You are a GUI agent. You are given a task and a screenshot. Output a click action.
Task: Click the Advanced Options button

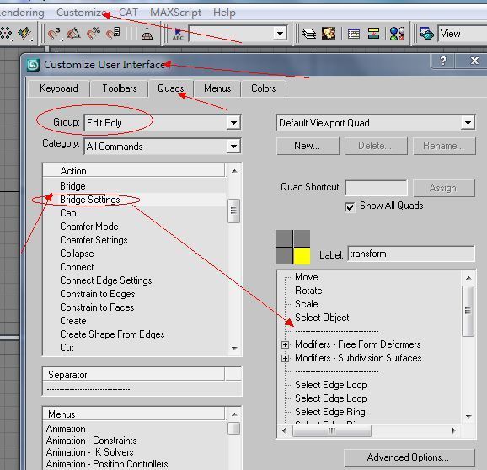click(409, 457)
